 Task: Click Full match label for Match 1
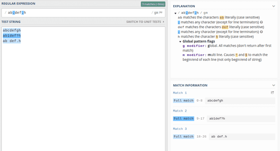(x=184, y=100)
